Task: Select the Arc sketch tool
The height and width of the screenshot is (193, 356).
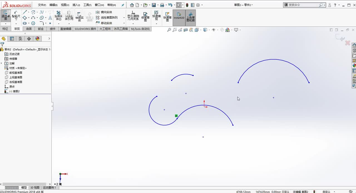Action: coord(33,18)
